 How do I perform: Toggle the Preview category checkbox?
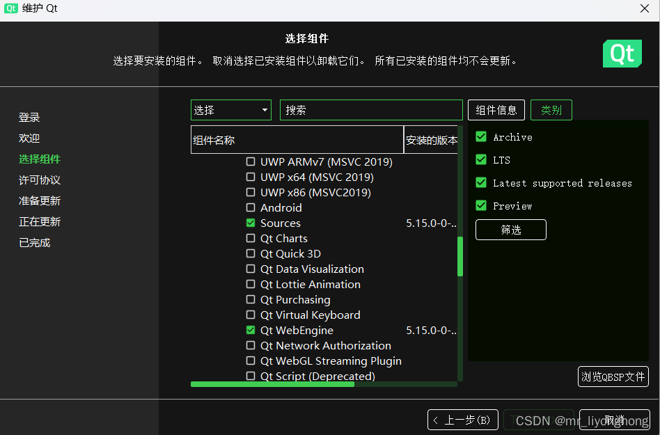pos(480,205)
